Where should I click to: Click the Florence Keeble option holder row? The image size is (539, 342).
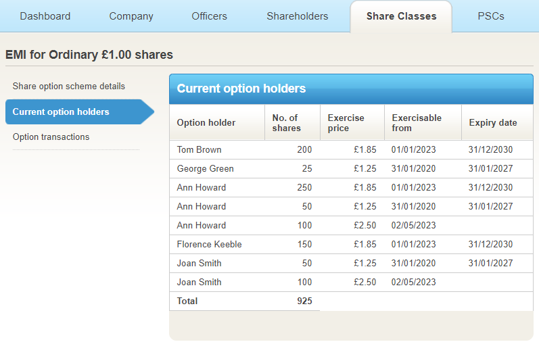[x=209, y=245]
